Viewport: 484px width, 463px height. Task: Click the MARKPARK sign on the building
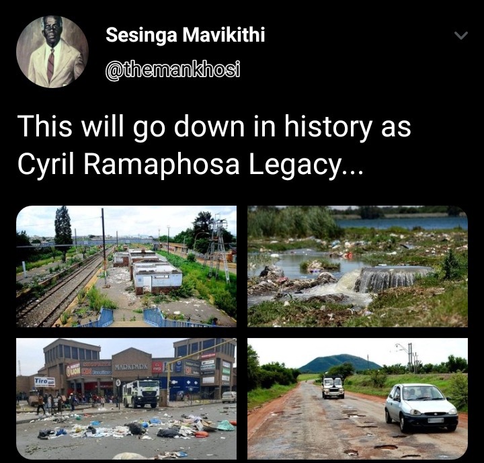[x=132, y=368]
